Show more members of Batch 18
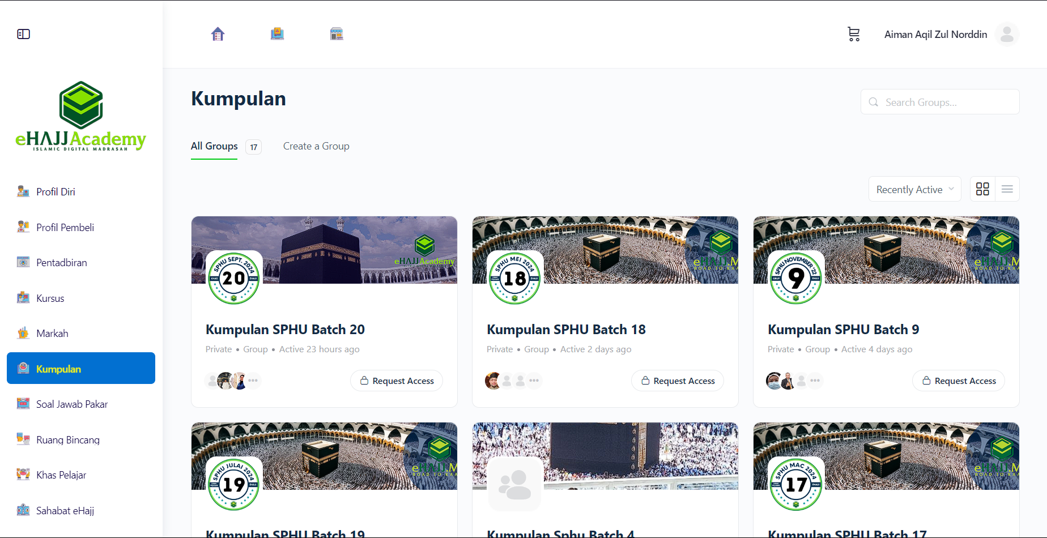This screenshot has width=1047, height=538. [534, 381]
